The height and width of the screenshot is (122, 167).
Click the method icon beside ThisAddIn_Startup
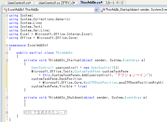coord(103,10)
